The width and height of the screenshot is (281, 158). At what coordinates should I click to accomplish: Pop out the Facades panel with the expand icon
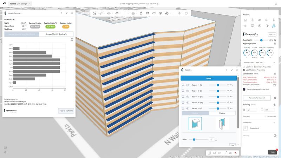[x=231, y=70]
